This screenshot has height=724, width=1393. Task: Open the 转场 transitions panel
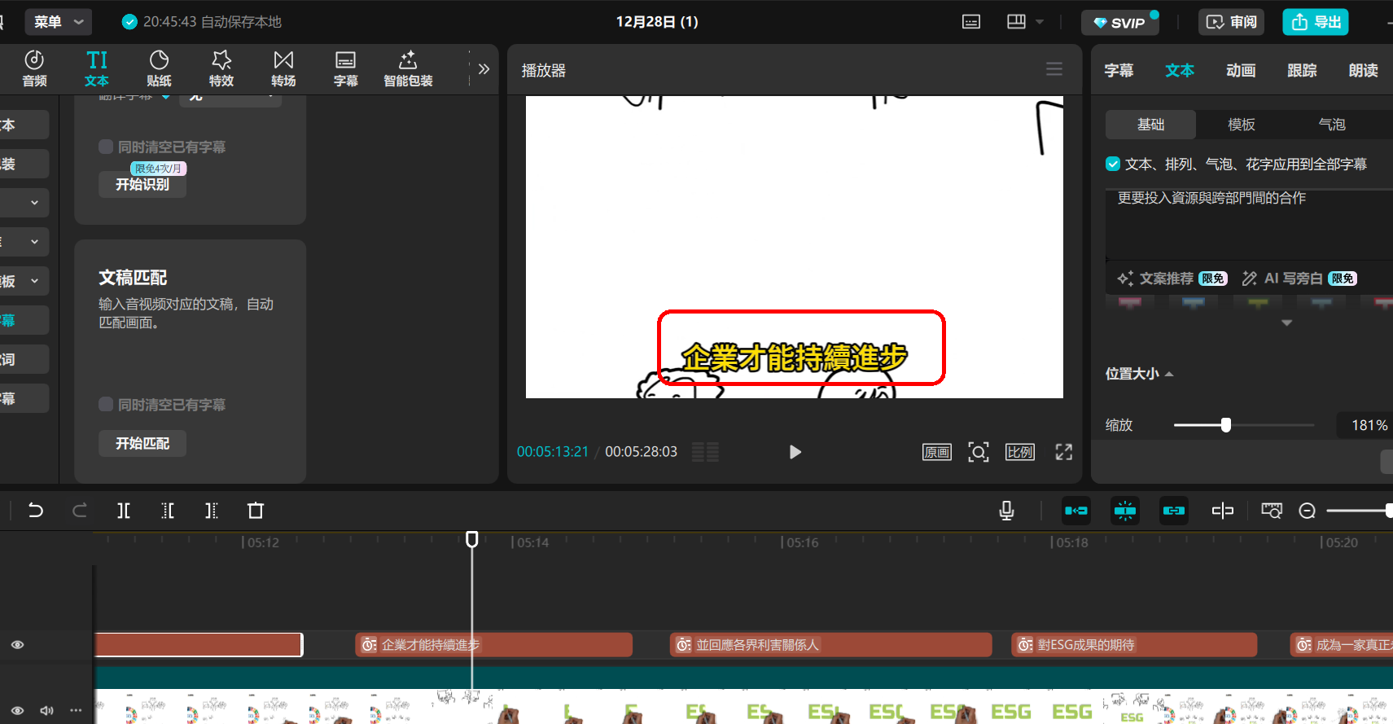[x=283, y=68]
